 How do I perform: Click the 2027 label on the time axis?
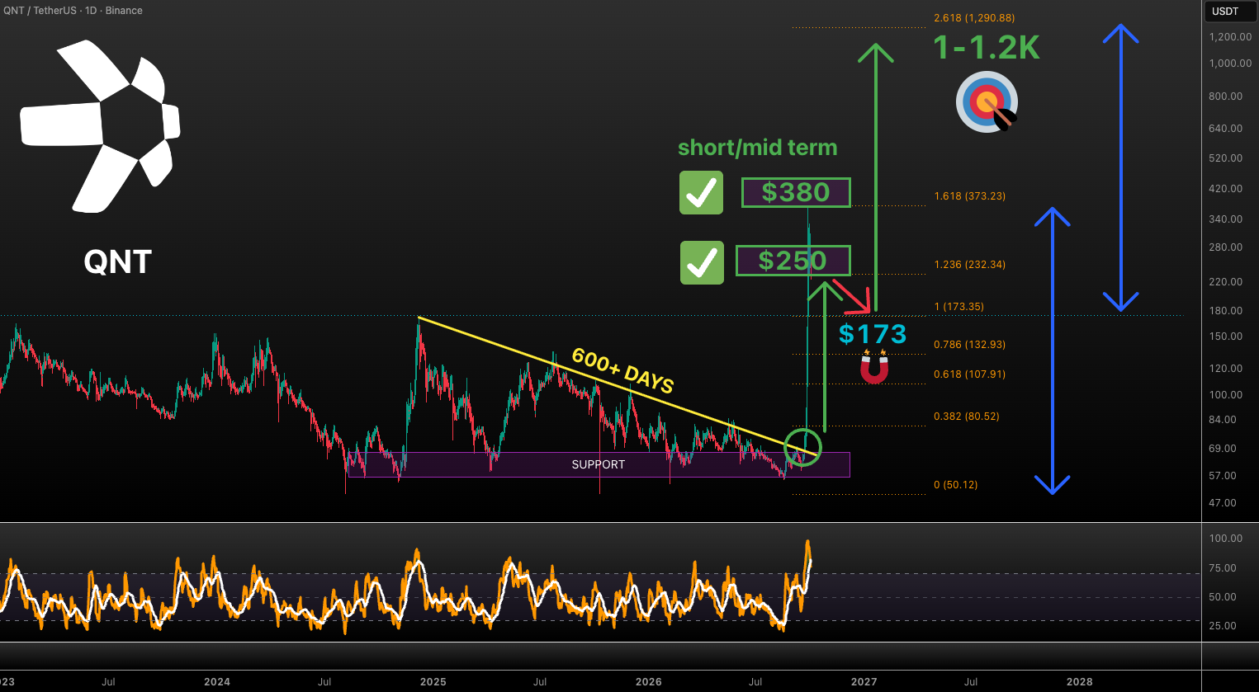(x=864, y=682)
